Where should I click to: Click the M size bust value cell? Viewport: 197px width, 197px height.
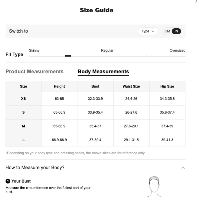(95, 126)
